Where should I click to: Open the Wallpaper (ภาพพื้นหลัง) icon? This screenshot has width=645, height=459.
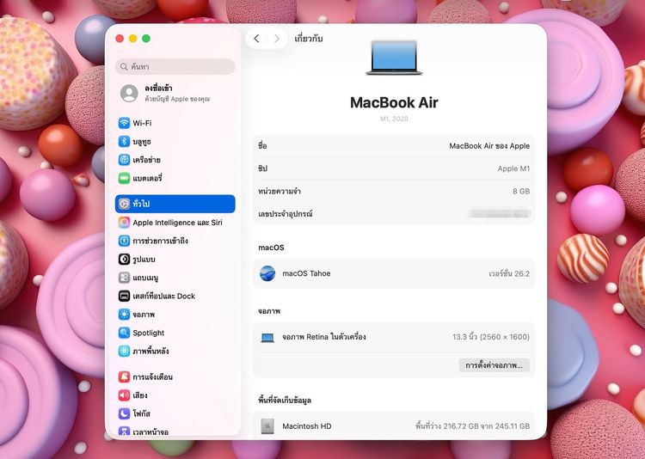click(124, 351)
